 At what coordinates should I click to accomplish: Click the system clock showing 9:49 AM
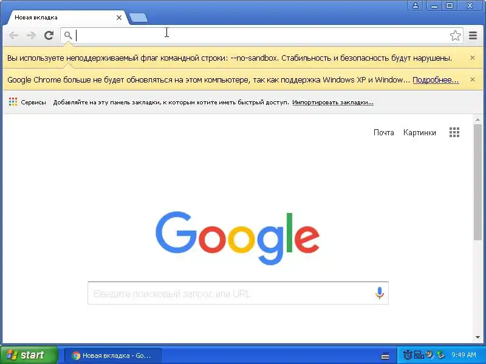464,355
